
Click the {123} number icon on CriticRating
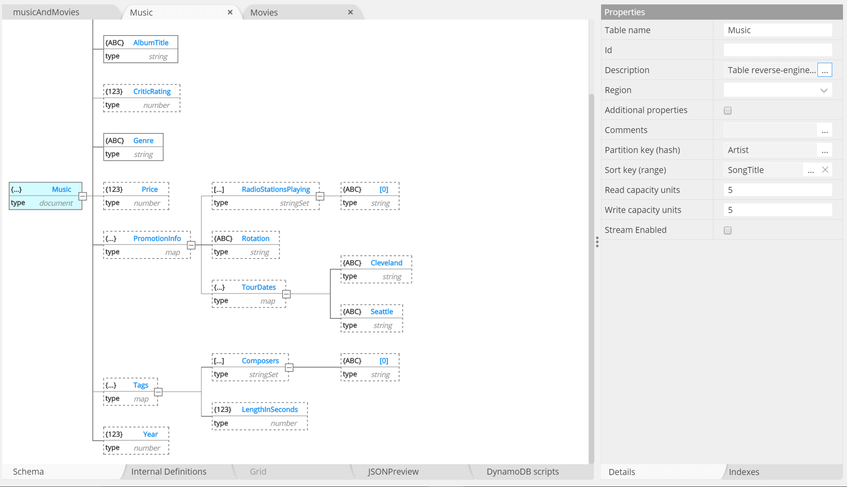point(114,91)
